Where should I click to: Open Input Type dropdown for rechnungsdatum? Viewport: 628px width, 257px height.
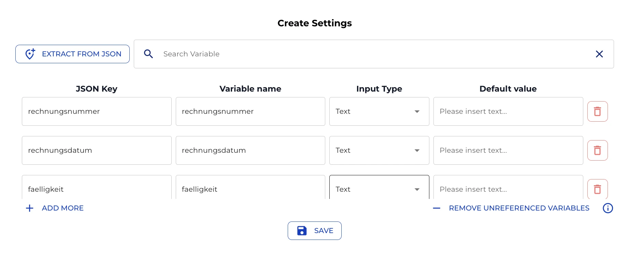pos(379,150)
